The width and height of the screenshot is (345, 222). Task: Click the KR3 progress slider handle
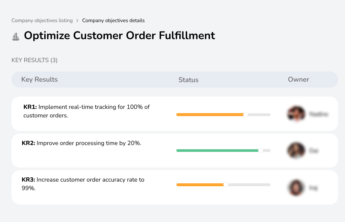point(226,185)
